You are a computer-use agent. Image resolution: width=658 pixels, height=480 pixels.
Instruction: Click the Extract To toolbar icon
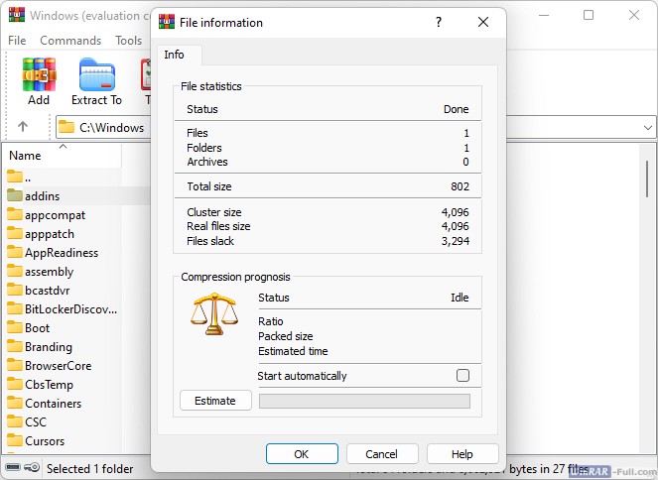click(x=96, y=75)
